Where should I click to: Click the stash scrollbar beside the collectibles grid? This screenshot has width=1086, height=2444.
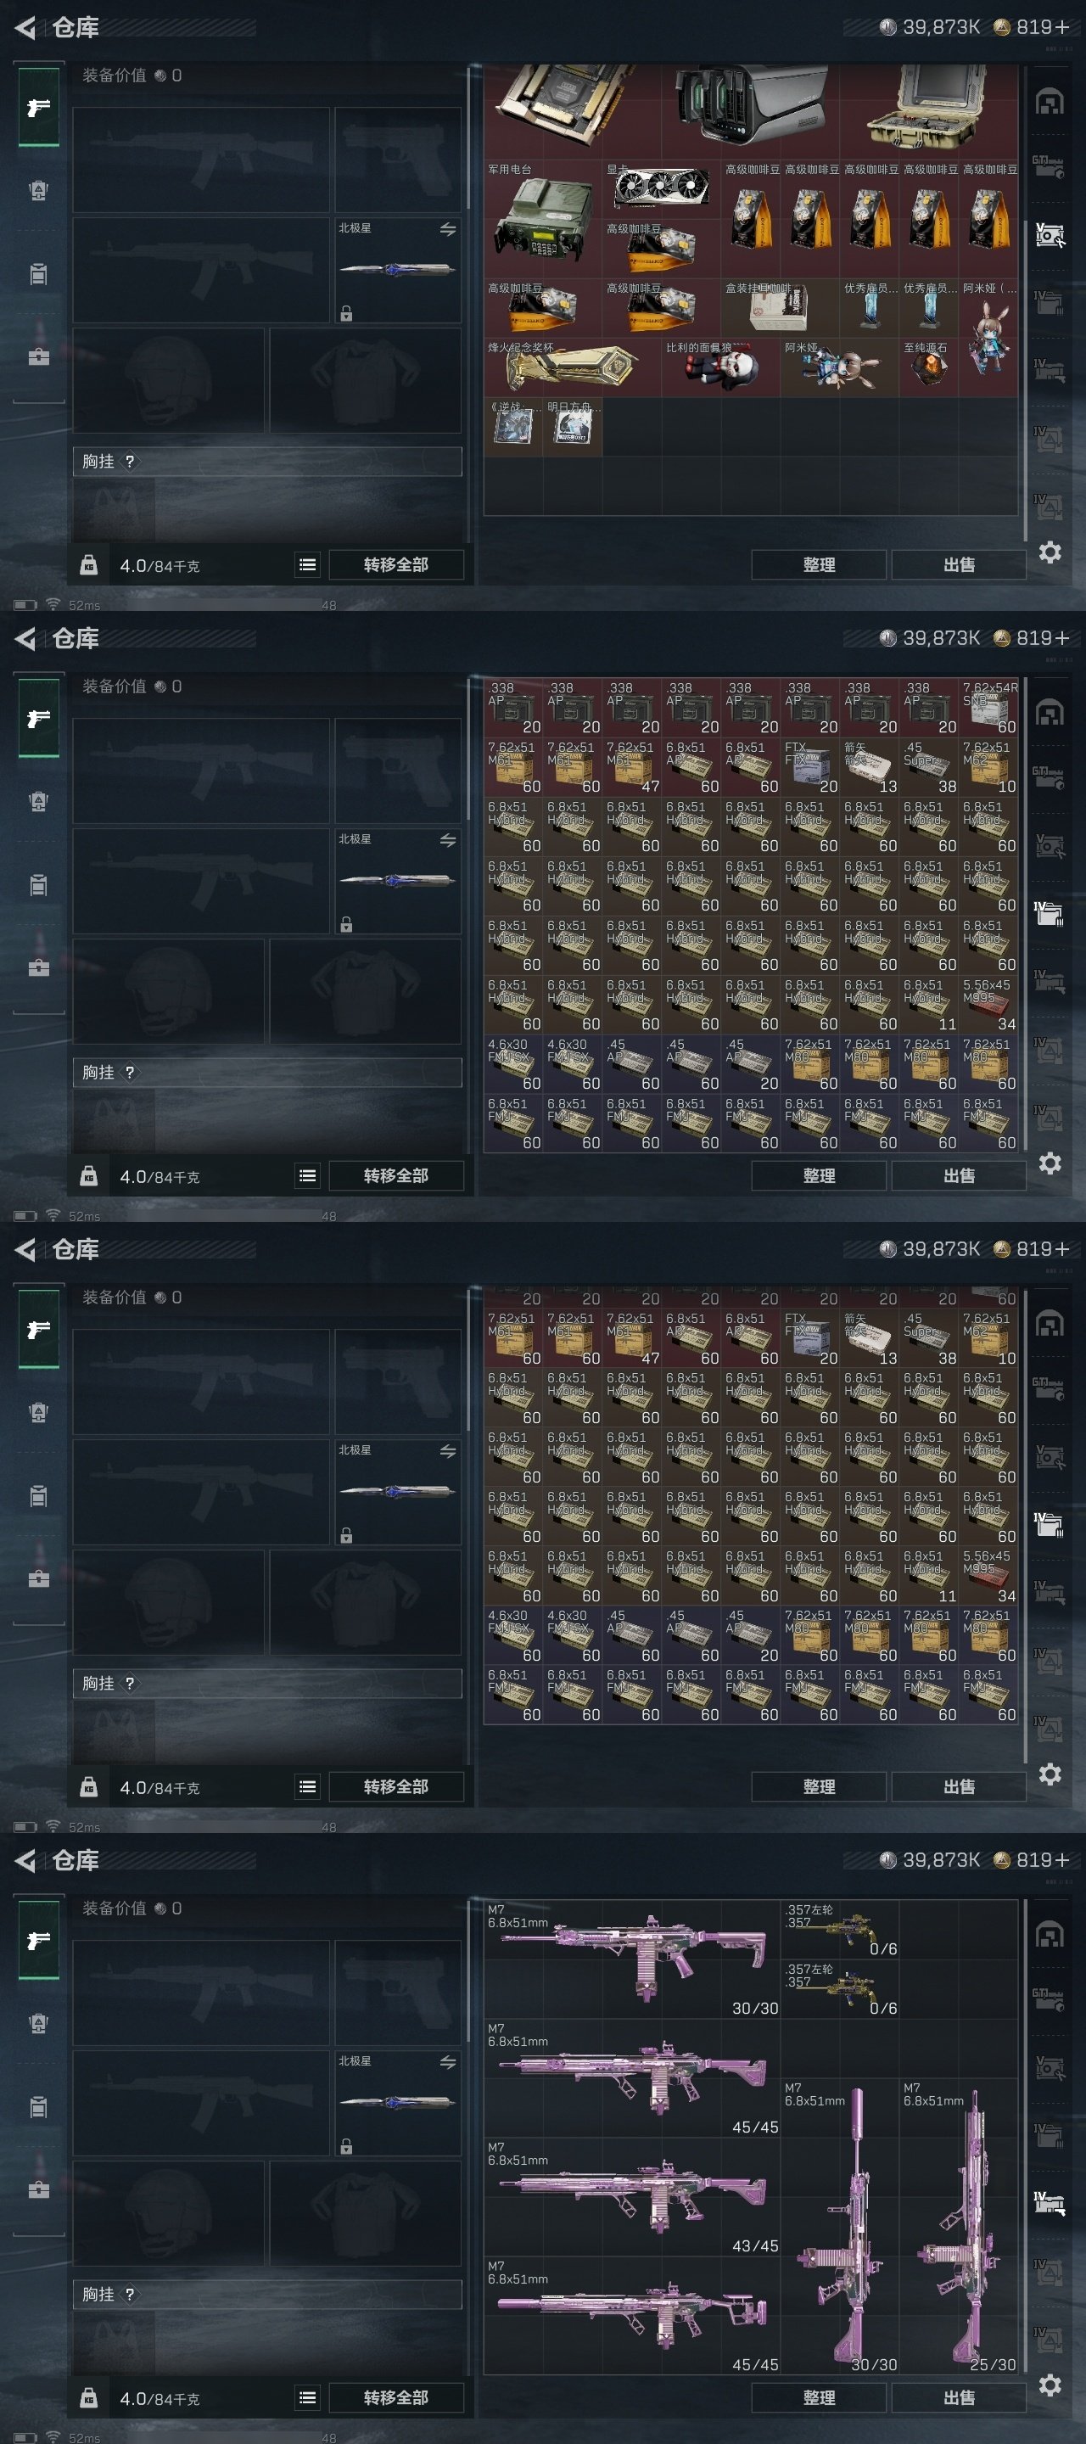(x=1023, y=304)
